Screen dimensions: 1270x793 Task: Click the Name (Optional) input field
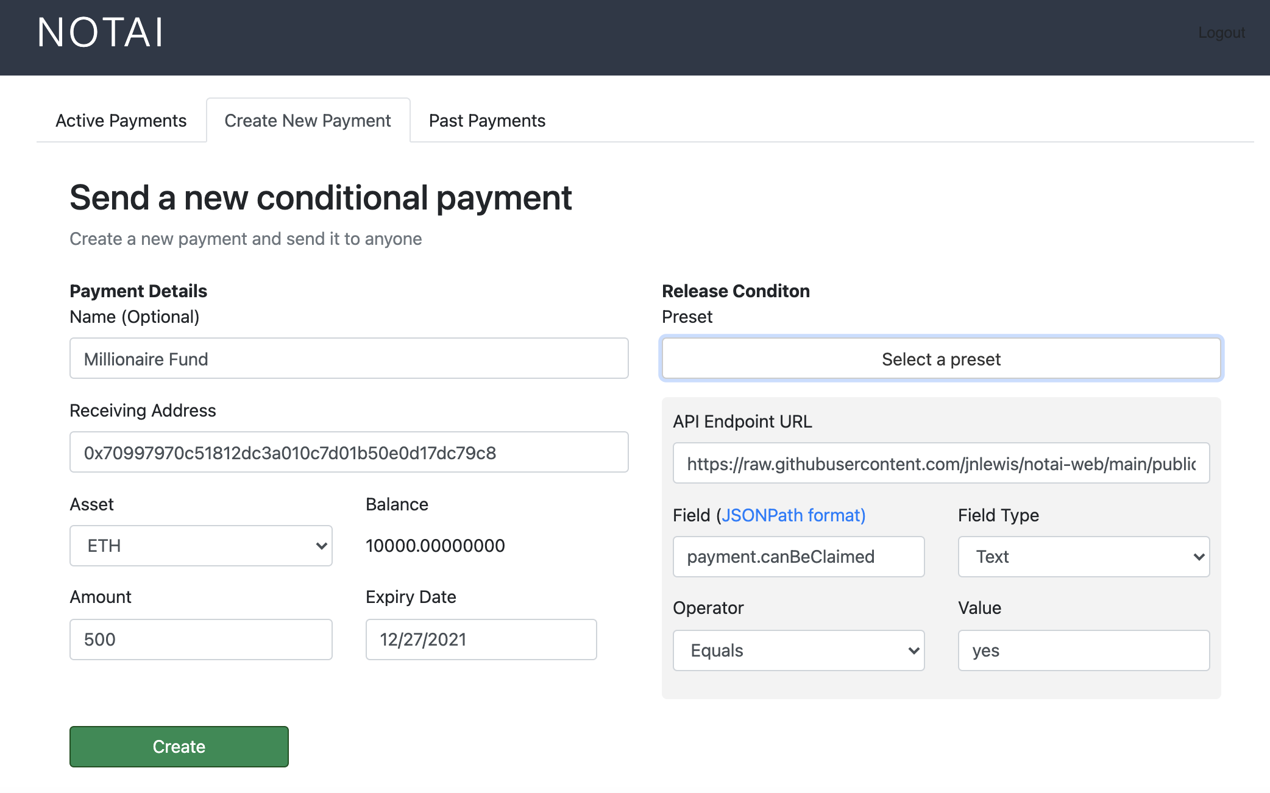pyautogui.click(x=349, y=359)
